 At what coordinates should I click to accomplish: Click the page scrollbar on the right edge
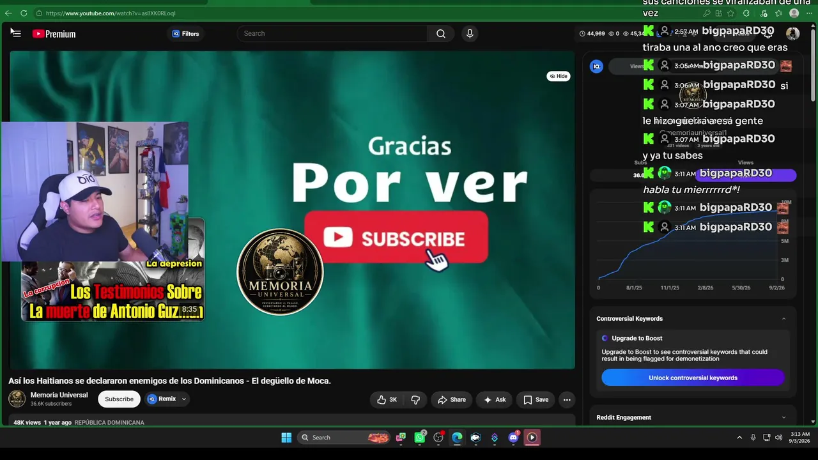click(813, 64)
